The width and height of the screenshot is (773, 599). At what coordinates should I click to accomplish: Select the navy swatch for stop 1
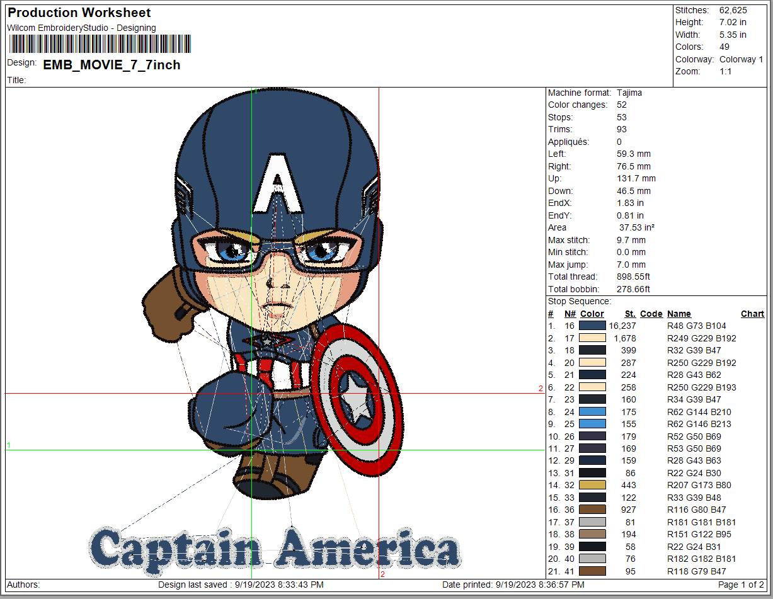click(592, 326)
